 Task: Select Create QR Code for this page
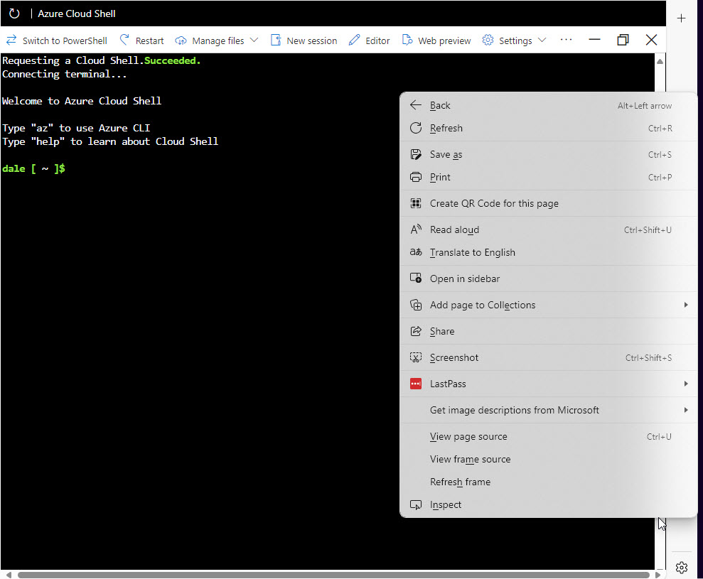tap(548, 203)
